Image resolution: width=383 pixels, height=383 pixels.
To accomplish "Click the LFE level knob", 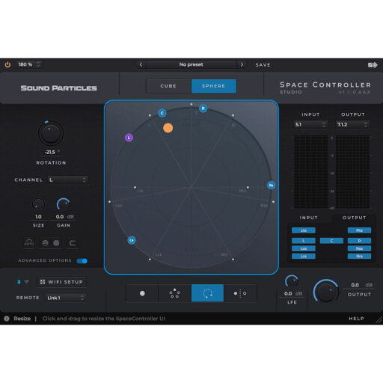I will pos(292,281).
